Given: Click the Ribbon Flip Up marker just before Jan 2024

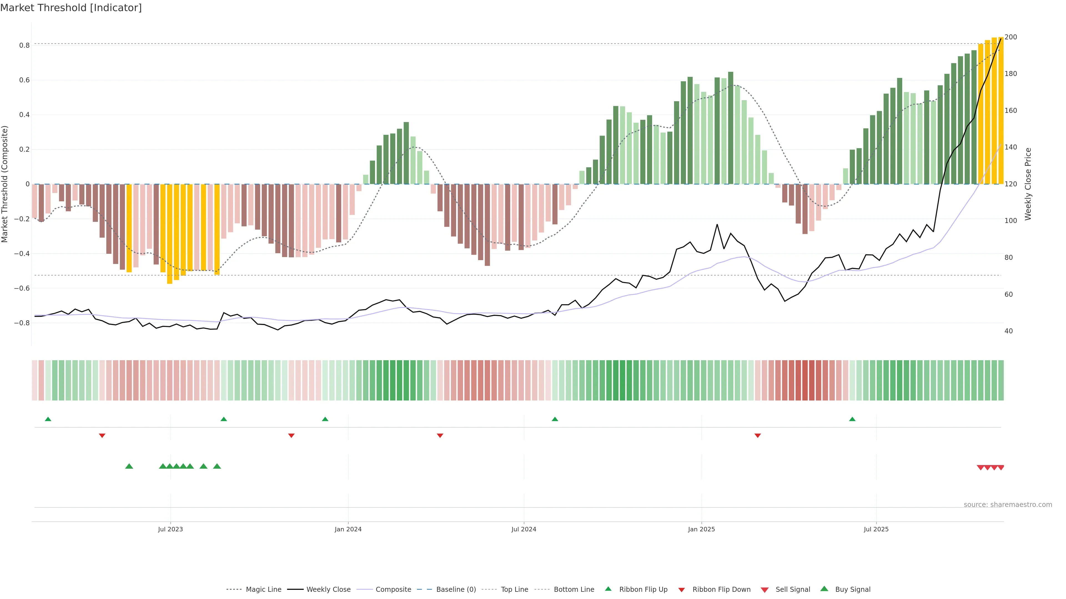Looking at the screenshot, I should 325,419.
